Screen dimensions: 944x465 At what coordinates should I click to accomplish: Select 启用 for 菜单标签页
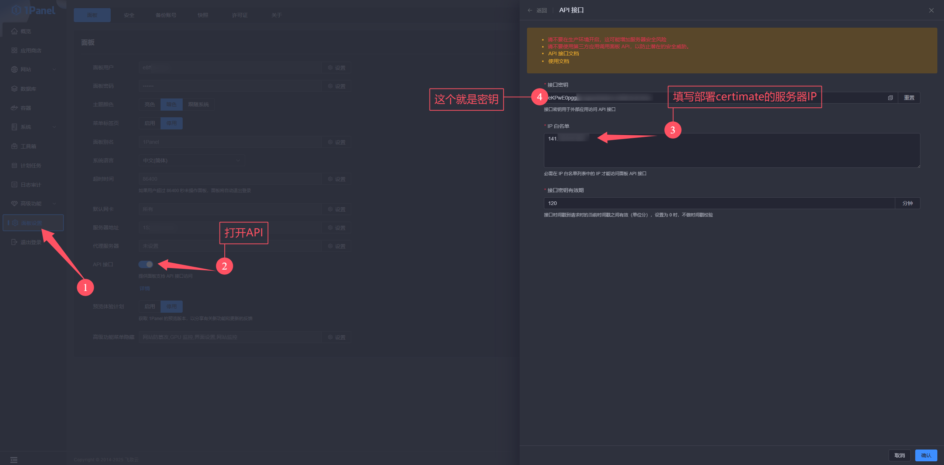point(150,123)
